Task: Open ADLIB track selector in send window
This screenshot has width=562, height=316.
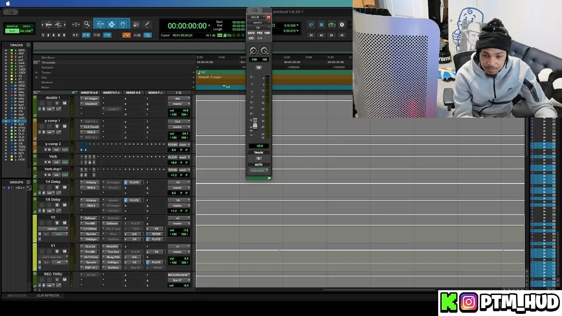Action: 256,17
